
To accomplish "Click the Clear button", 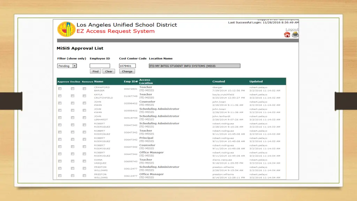I will 109,71.
